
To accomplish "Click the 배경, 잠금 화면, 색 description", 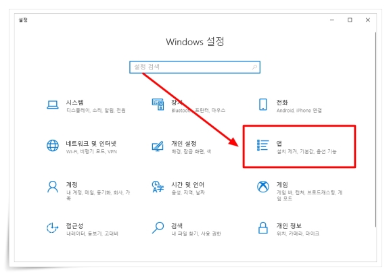I will (191, 151).
